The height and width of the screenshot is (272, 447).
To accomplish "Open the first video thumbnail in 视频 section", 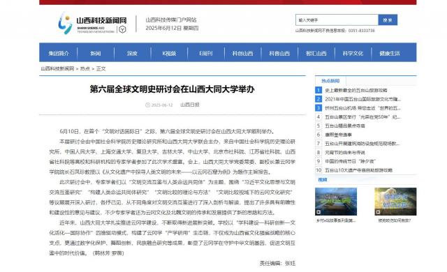I will (x=336, y=202).
